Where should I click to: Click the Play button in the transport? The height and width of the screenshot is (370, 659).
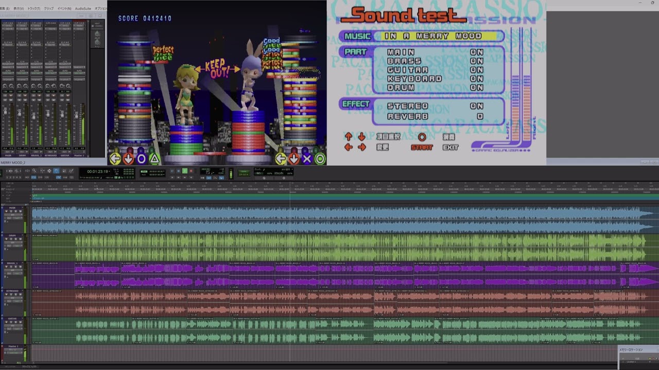185,170
